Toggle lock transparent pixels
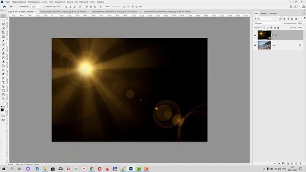Screen dimensions: 306x172 (x=264, y=28)
